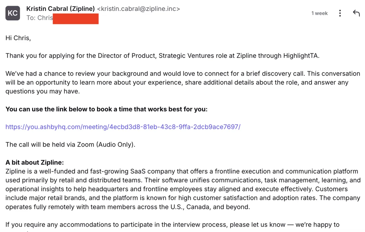Open the three-dot more options menu

tap(340, 13)
